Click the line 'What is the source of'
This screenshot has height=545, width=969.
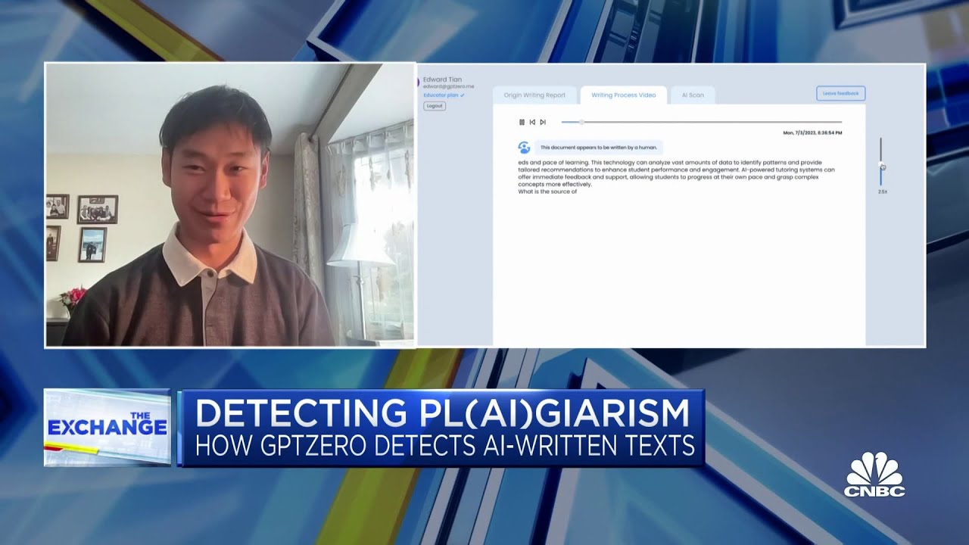coord(547,192)
